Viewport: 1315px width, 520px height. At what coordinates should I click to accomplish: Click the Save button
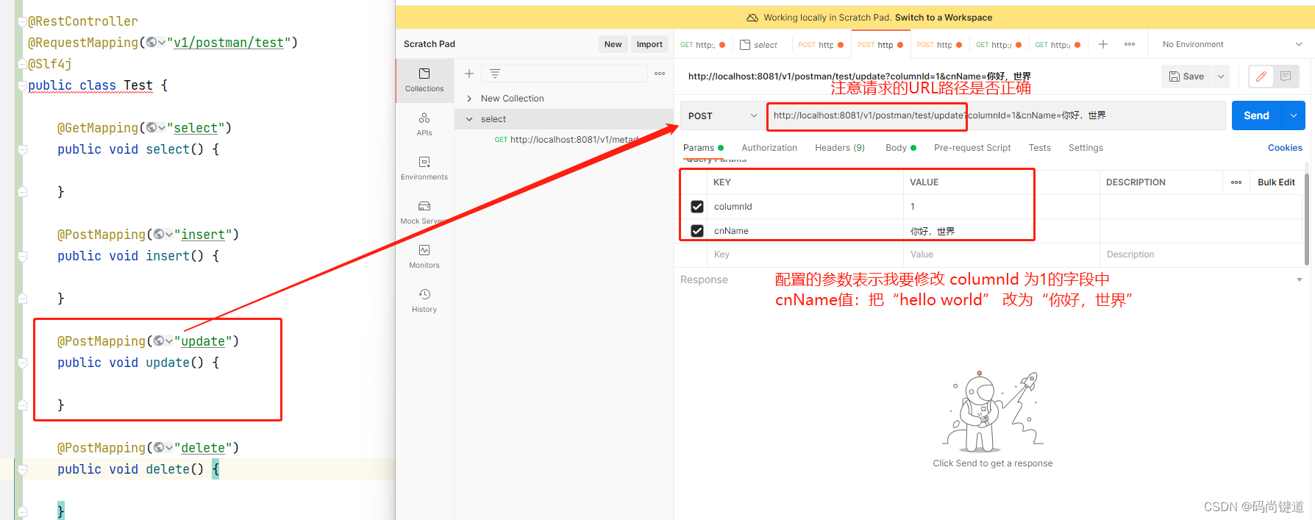click(x=1186, y=76)
